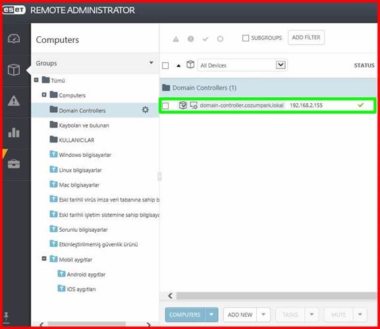This screenshot has height=329, width=380.
Task: Select Mac bilgisayarlar group
Action: click(79, 185)
